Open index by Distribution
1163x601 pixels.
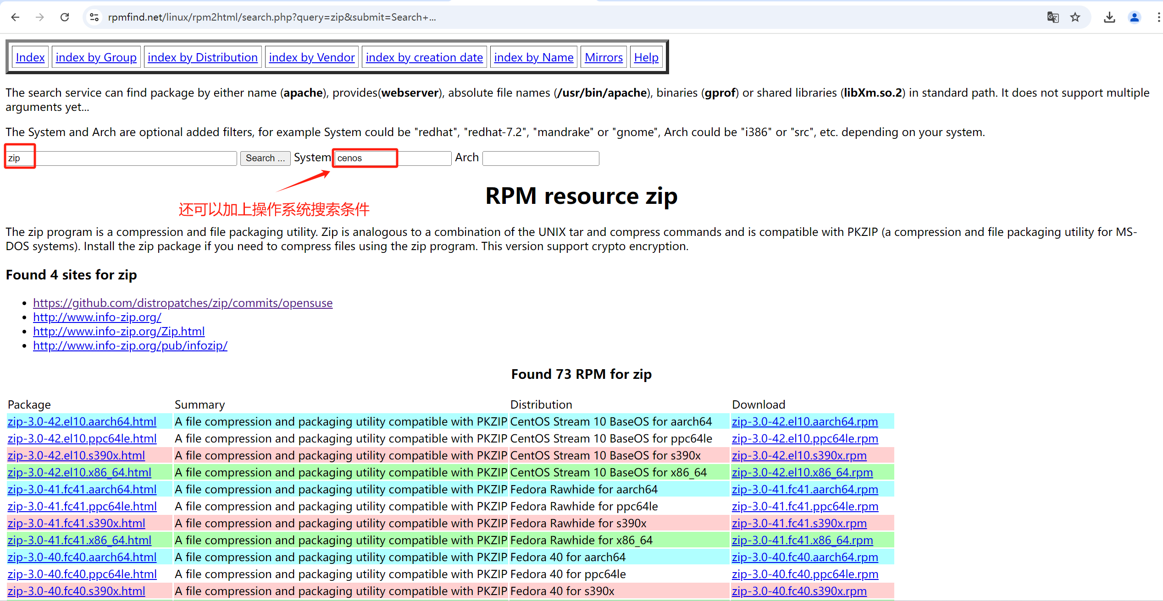[x=202, y=57]
